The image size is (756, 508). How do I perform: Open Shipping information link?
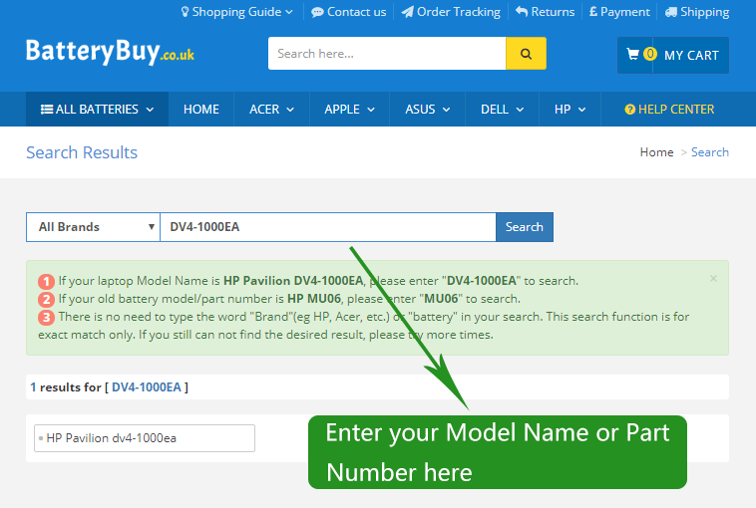pos(696,12)
